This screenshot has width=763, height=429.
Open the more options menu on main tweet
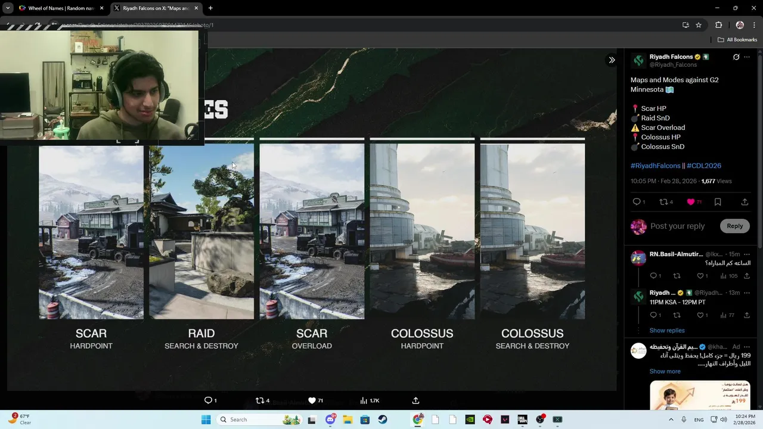747,57
